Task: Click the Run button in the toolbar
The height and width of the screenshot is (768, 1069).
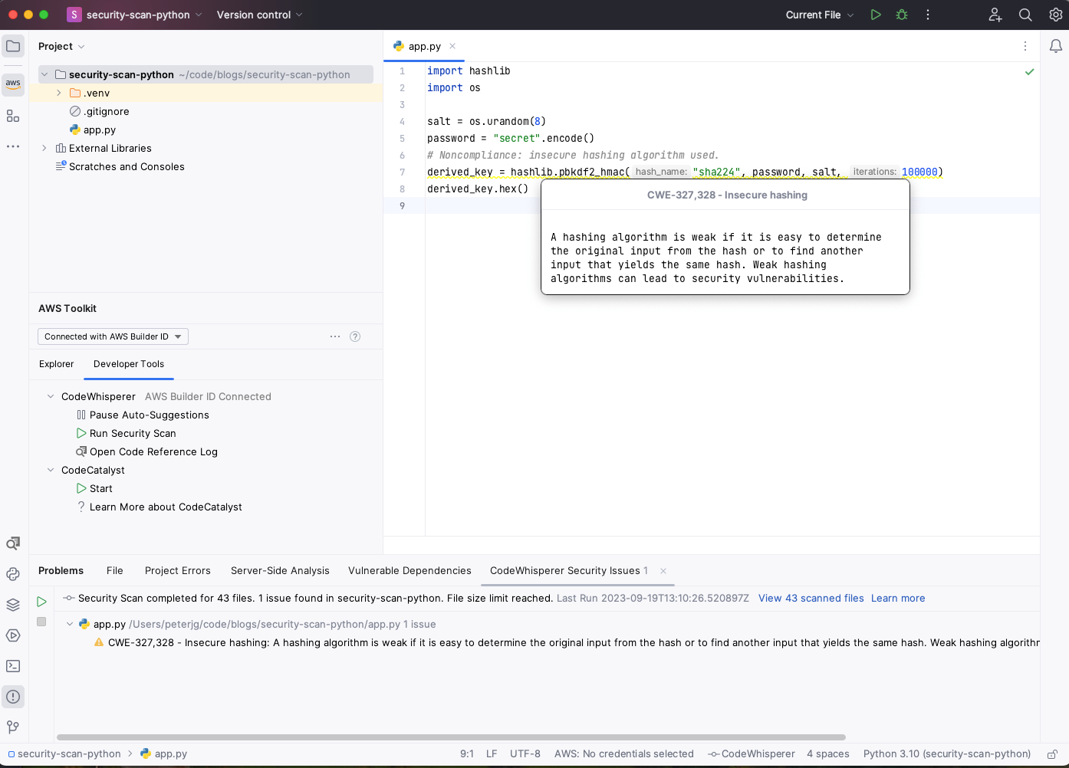Action: tap(875, 15)
